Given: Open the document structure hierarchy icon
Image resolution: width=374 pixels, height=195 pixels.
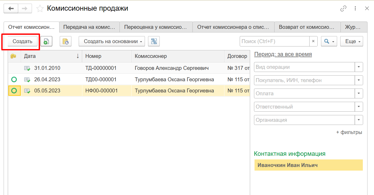Looking at the screenshot, I should tap(154, 41).
